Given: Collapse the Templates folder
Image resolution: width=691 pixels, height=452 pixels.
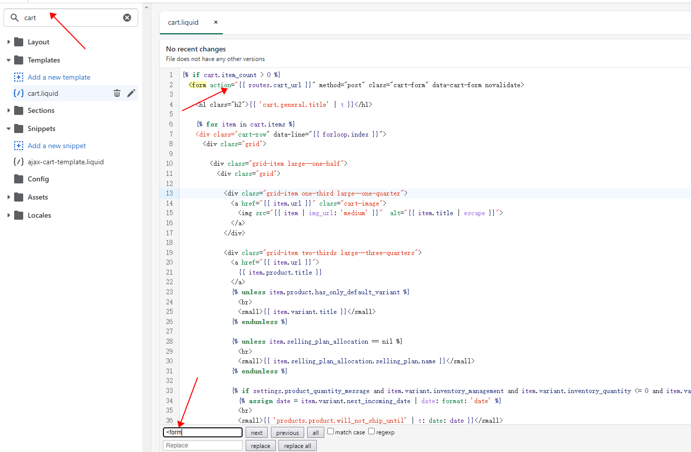Looking at the screenshot, I should 9,60.
